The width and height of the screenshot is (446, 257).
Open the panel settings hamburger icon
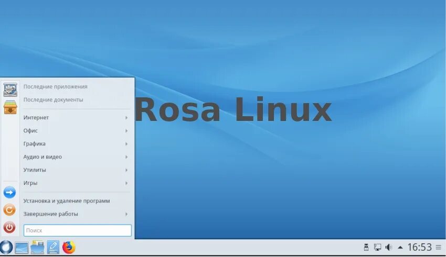(x=438, y=248)
